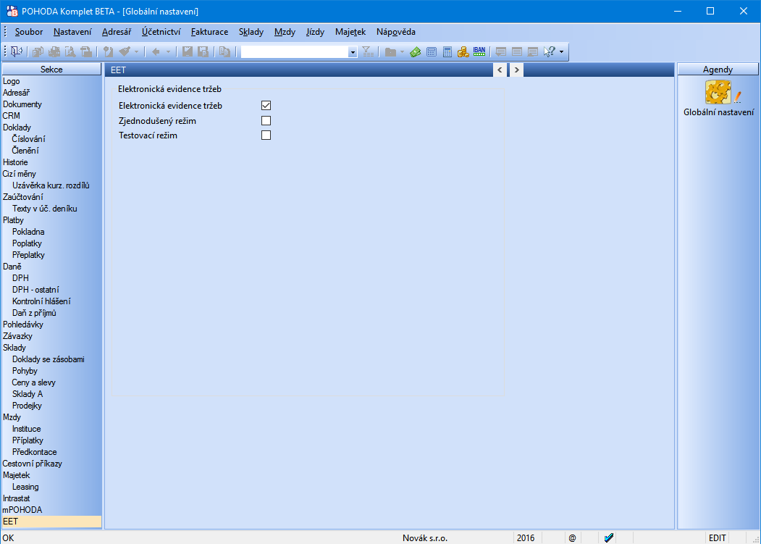The height and width of the screenshot is (544, 761).
Task: Click the Agendy panel header
Action: (718, 70)
